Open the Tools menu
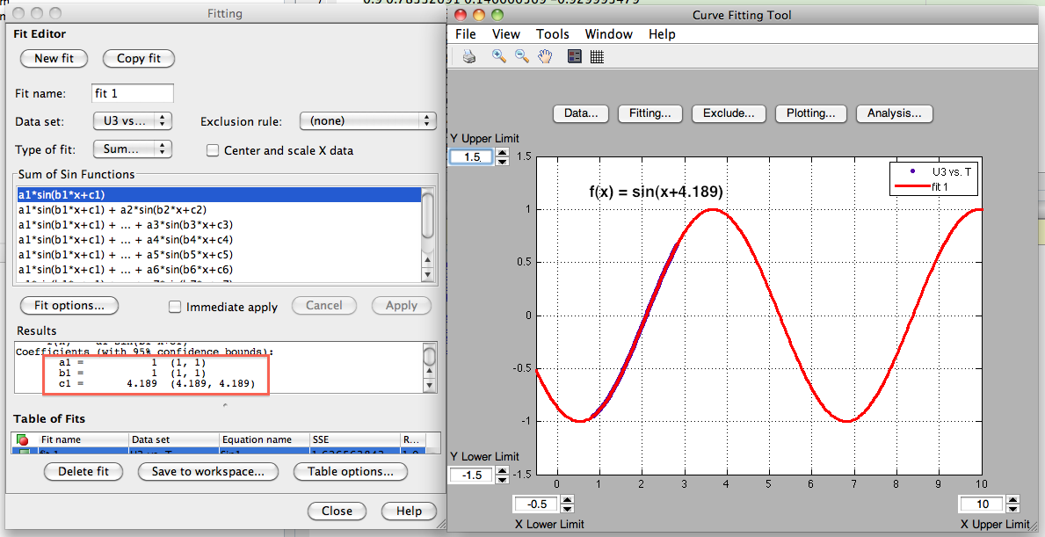This screenshot has height=537, width=1045. (x=553, y=34)
